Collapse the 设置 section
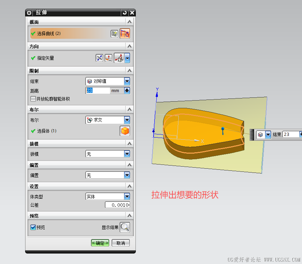The height and width of the screenshot is (264, 302). coord(130,186)
